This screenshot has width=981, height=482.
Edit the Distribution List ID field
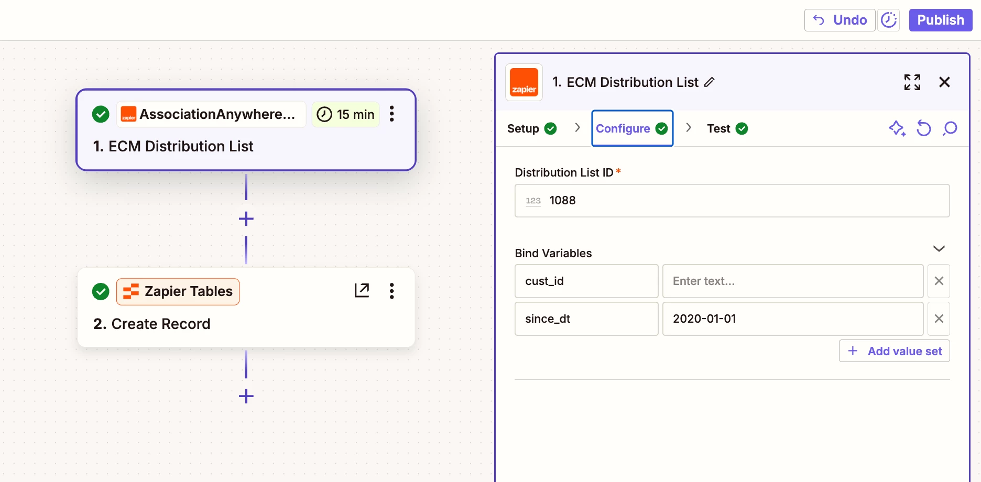732,201
